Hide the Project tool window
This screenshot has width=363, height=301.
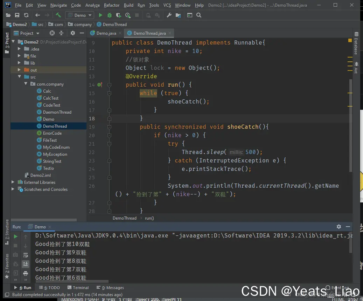click(x=82, y=33)
